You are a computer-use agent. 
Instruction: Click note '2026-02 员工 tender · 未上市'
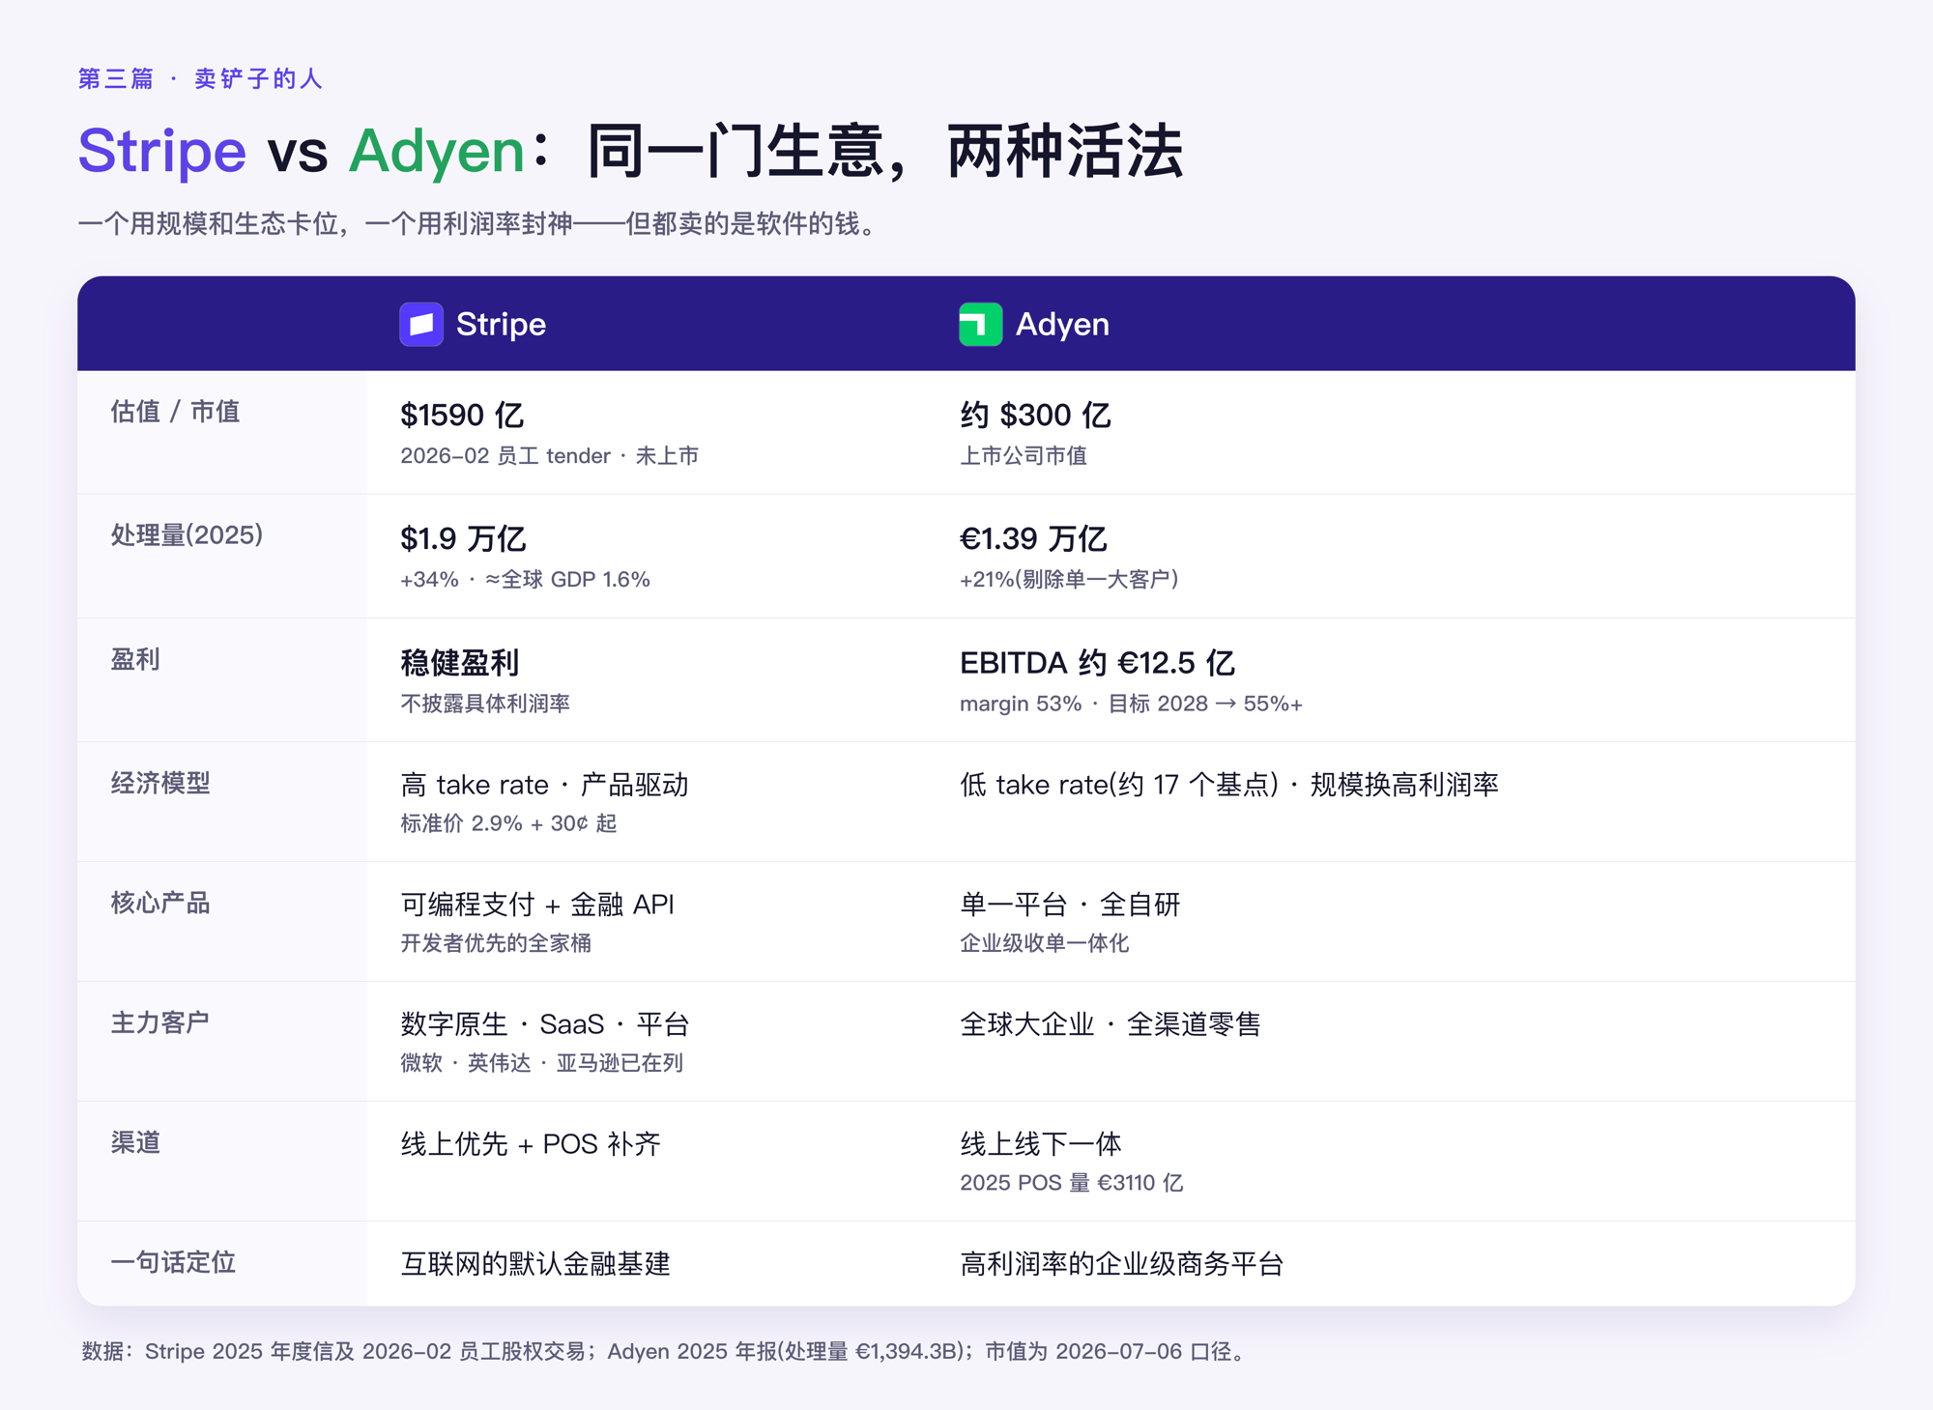(549, 455)
